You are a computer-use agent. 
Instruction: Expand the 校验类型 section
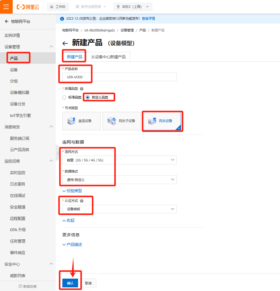[x=72, y=191]
